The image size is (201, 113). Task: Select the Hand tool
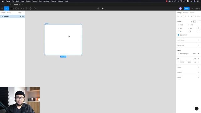[x=30, y=8]
